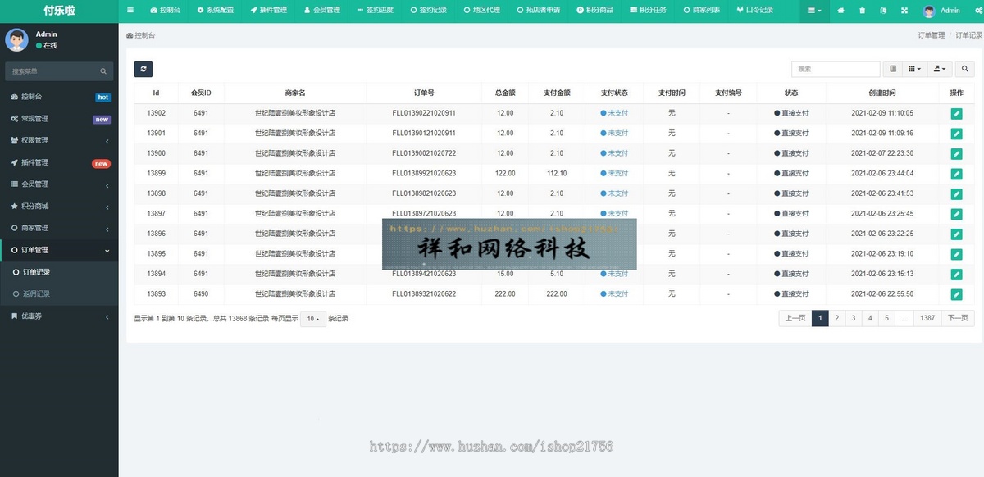
Task: Sort table by 总金额 column header
Action: 505,93
